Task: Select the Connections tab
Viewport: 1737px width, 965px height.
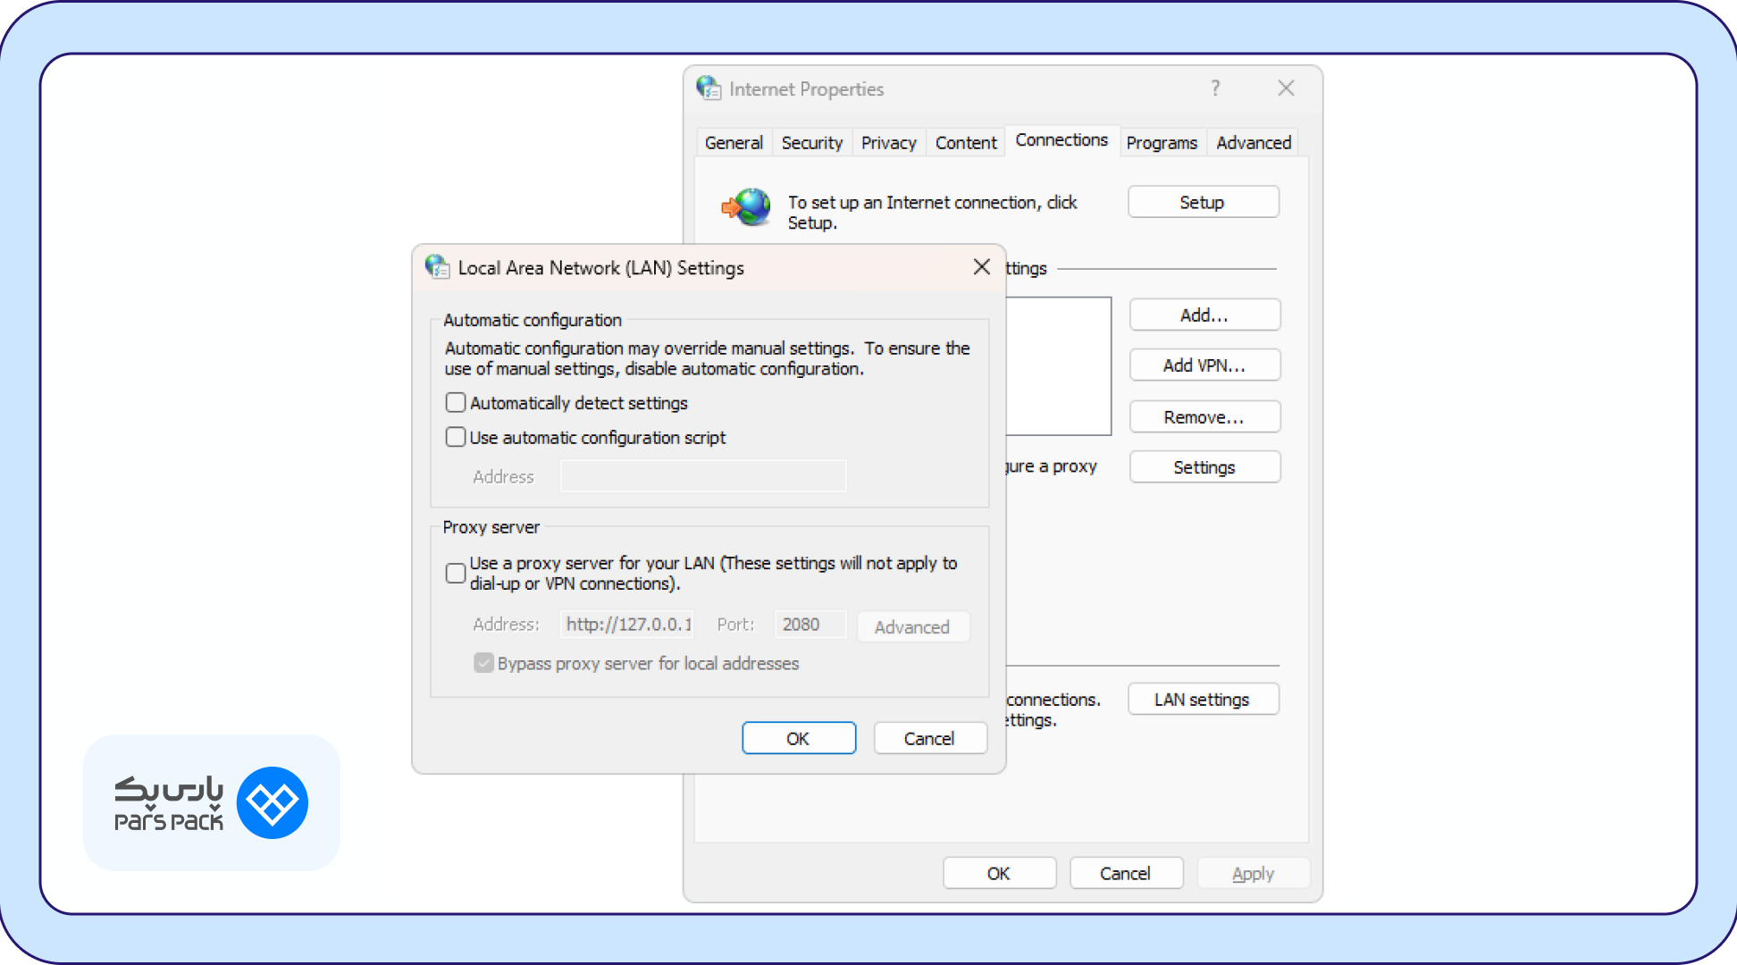Action: pos(1061,140)
